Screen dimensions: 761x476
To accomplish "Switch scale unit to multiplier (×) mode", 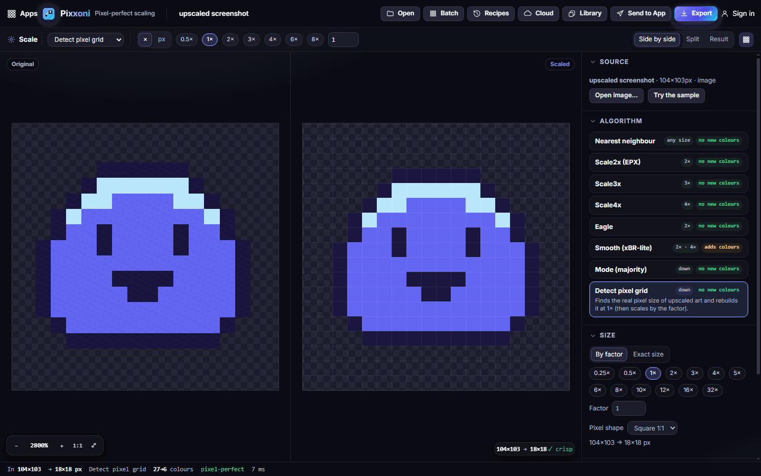I will (145, 40).
